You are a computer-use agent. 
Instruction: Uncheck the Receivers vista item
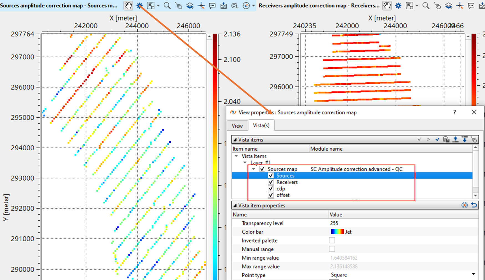271,182
